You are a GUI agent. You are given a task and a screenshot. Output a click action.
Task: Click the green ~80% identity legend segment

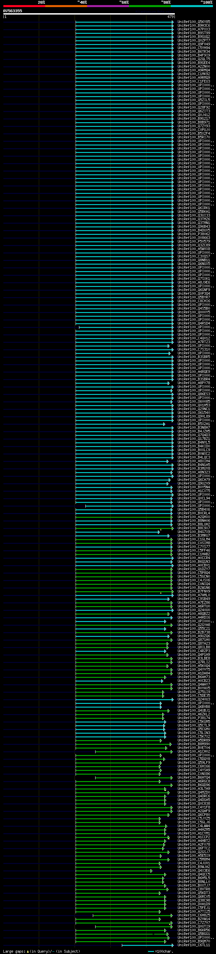click(150, 6)
